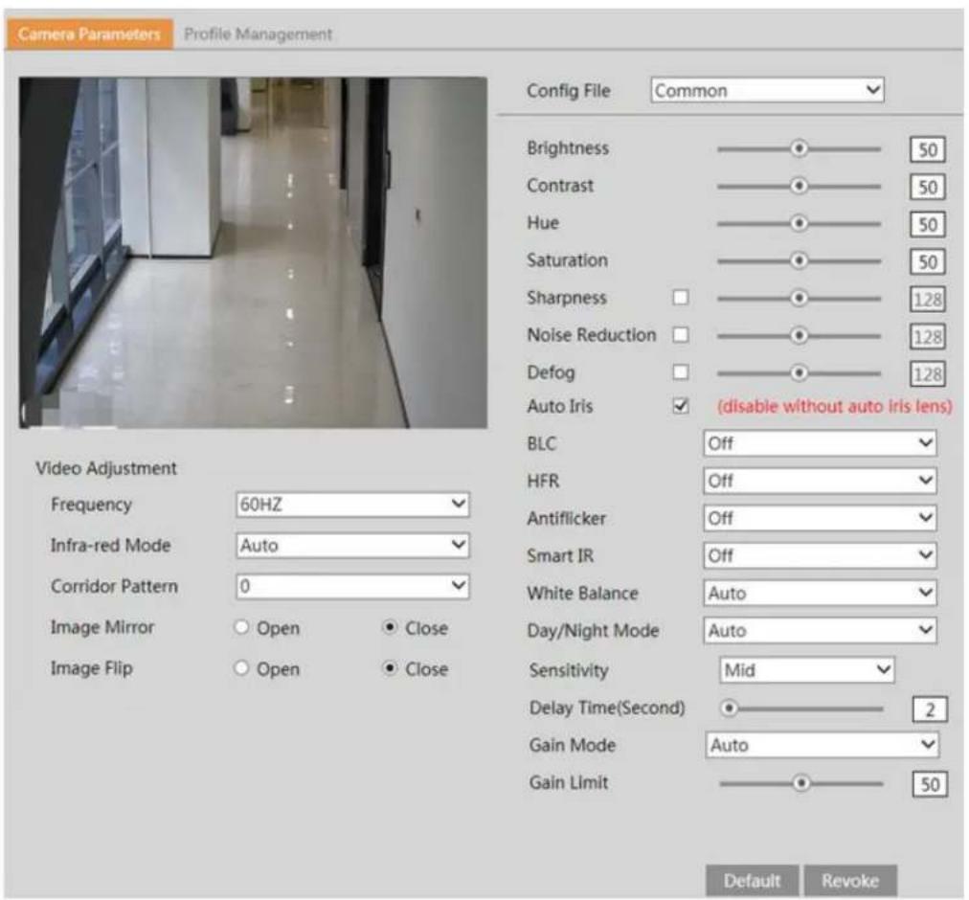Uncheck the Auto Iris checkbox
The image size is (969, 900).
pyautogui.click(x=681, y=406)
